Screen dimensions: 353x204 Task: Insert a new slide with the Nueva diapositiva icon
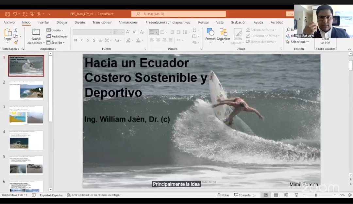(36, 32)
